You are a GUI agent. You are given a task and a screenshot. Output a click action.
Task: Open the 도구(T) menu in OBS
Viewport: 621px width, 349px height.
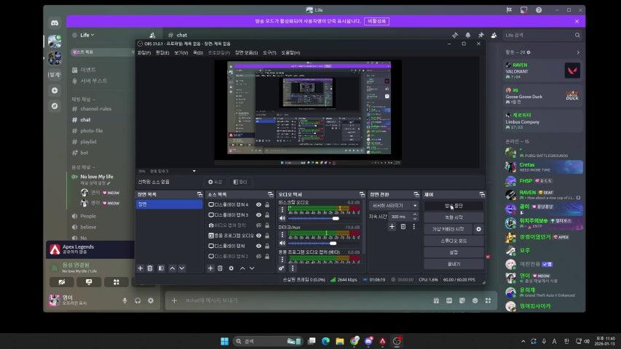click(x=269, y=53)
